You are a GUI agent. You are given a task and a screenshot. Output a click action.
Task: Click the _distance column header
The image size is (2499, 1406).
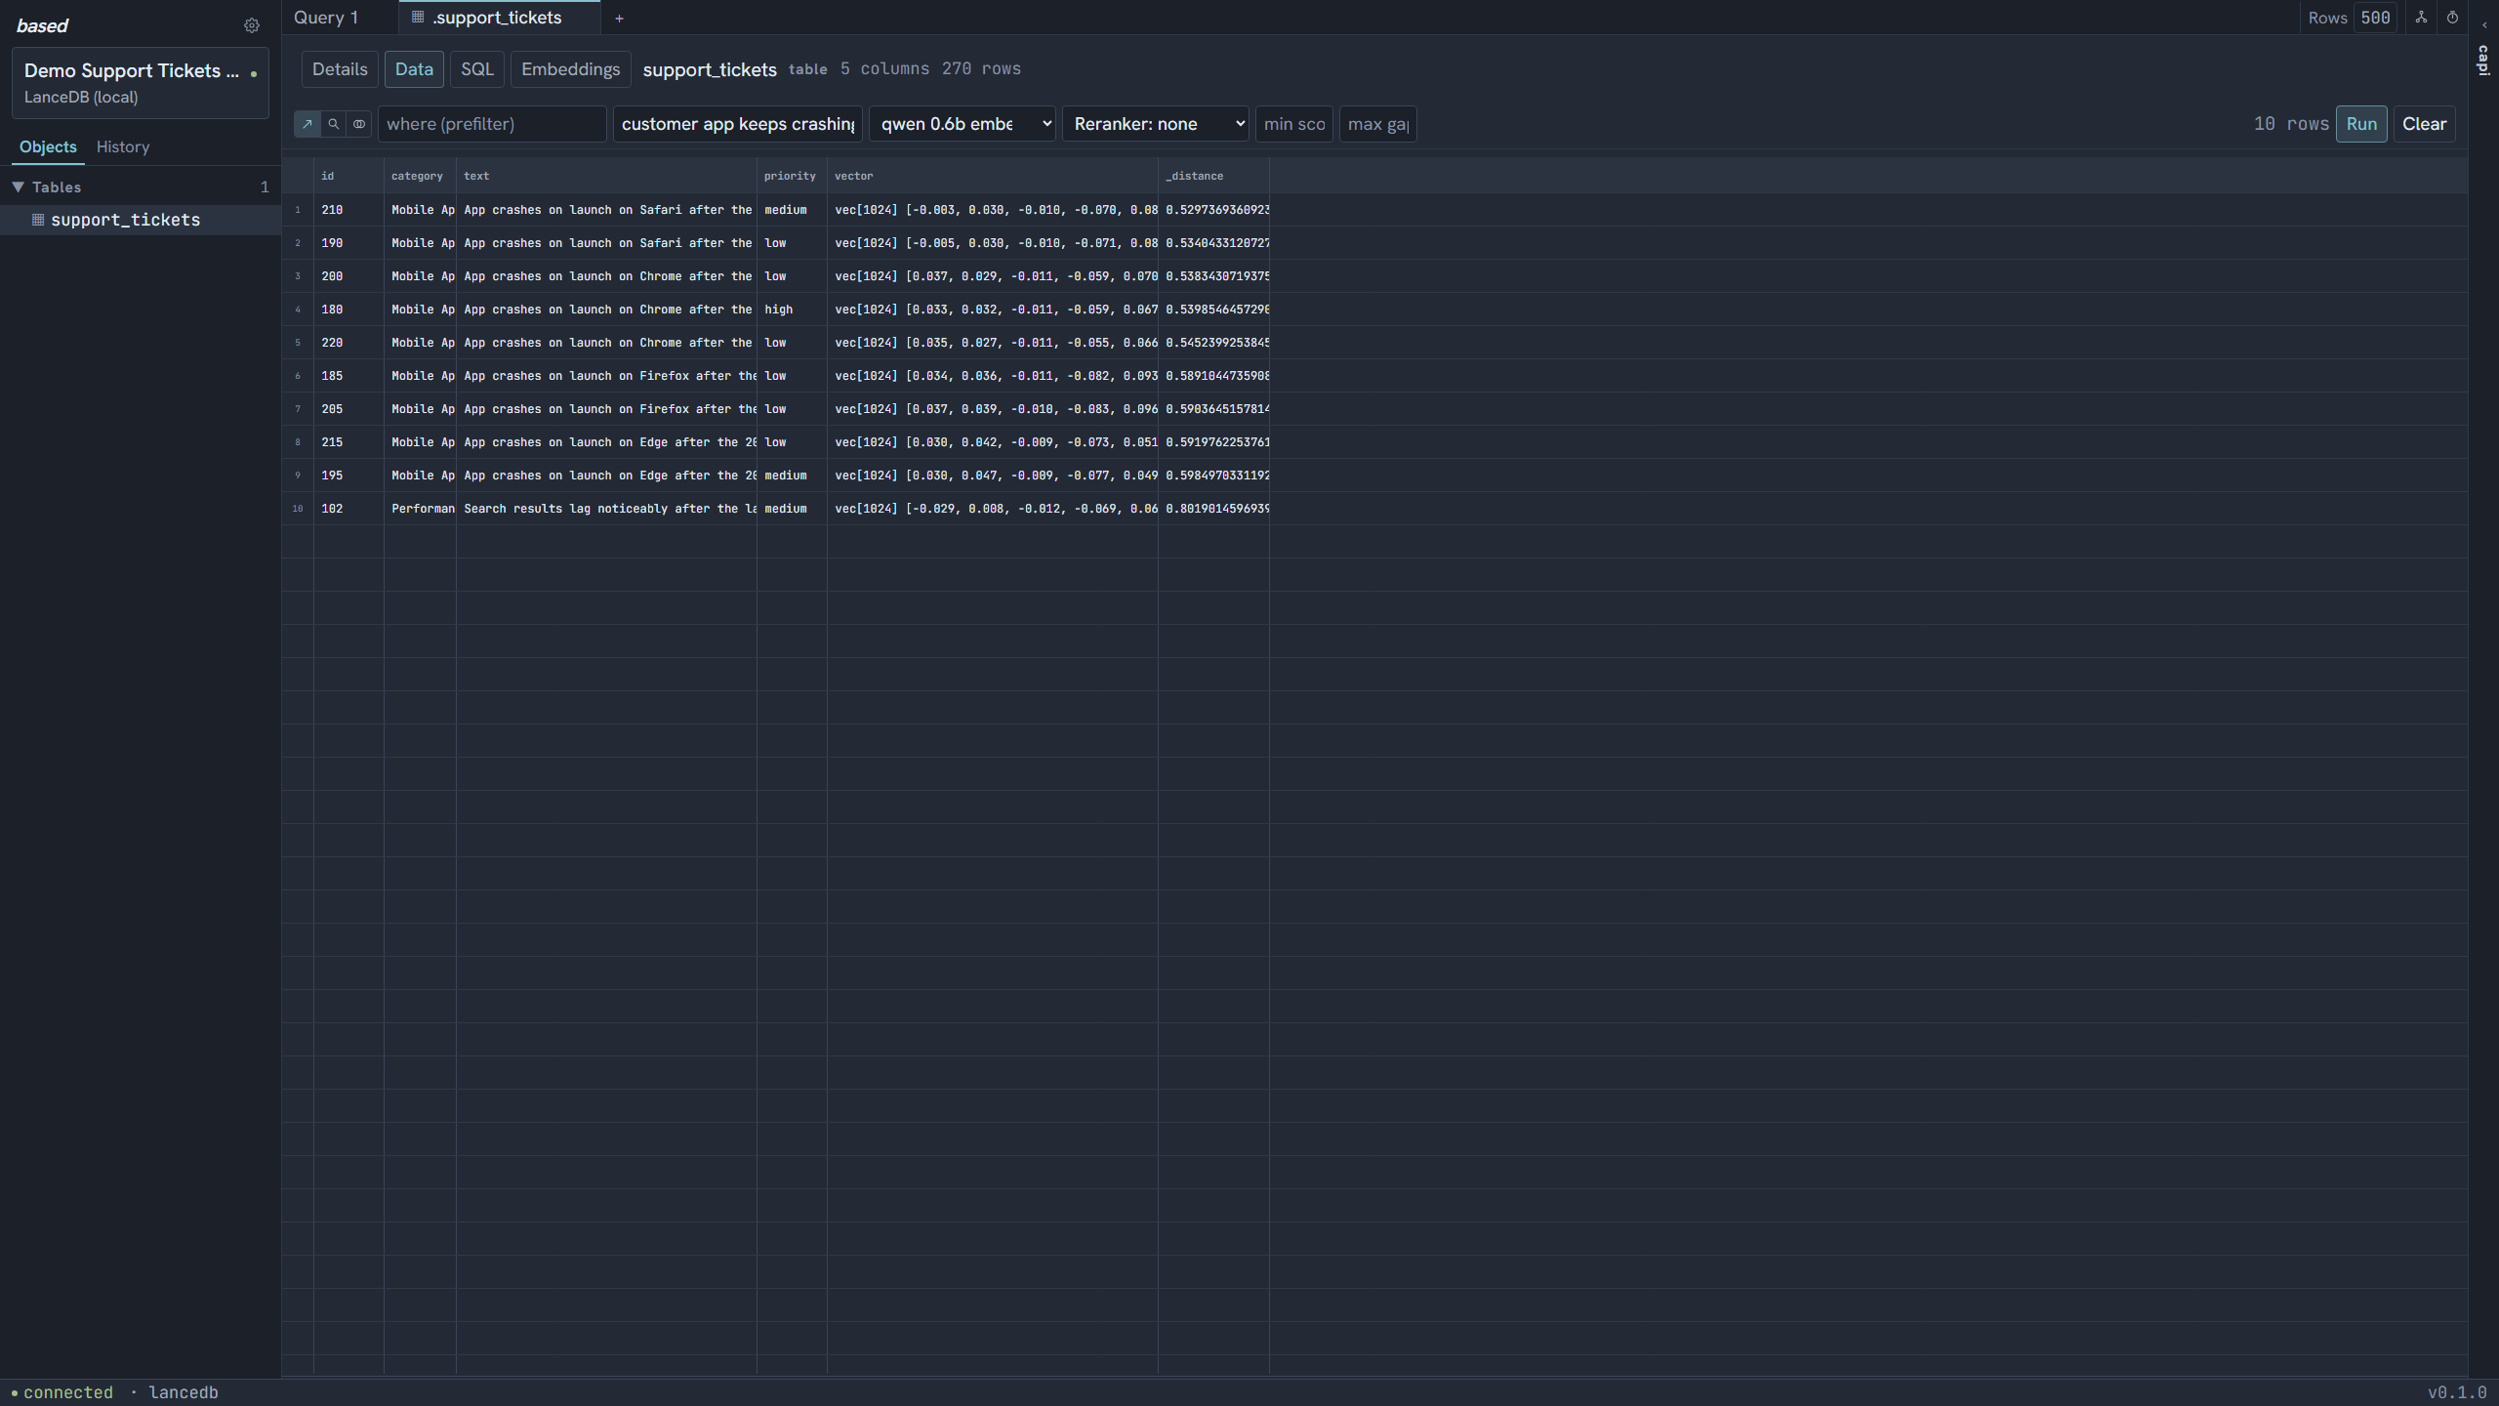point(1213,176)
